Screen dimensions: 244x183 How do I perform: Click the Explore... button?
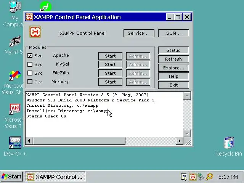tap(174, 68)
